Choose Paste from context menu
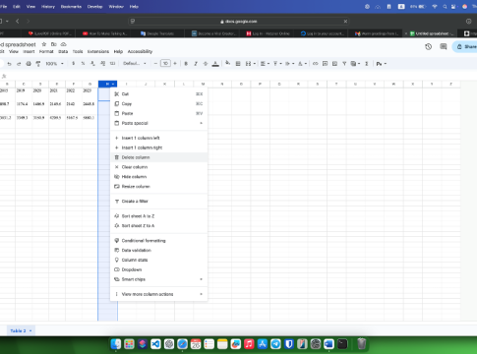Viewport: 477px width, 354px height. pos(158,113)
